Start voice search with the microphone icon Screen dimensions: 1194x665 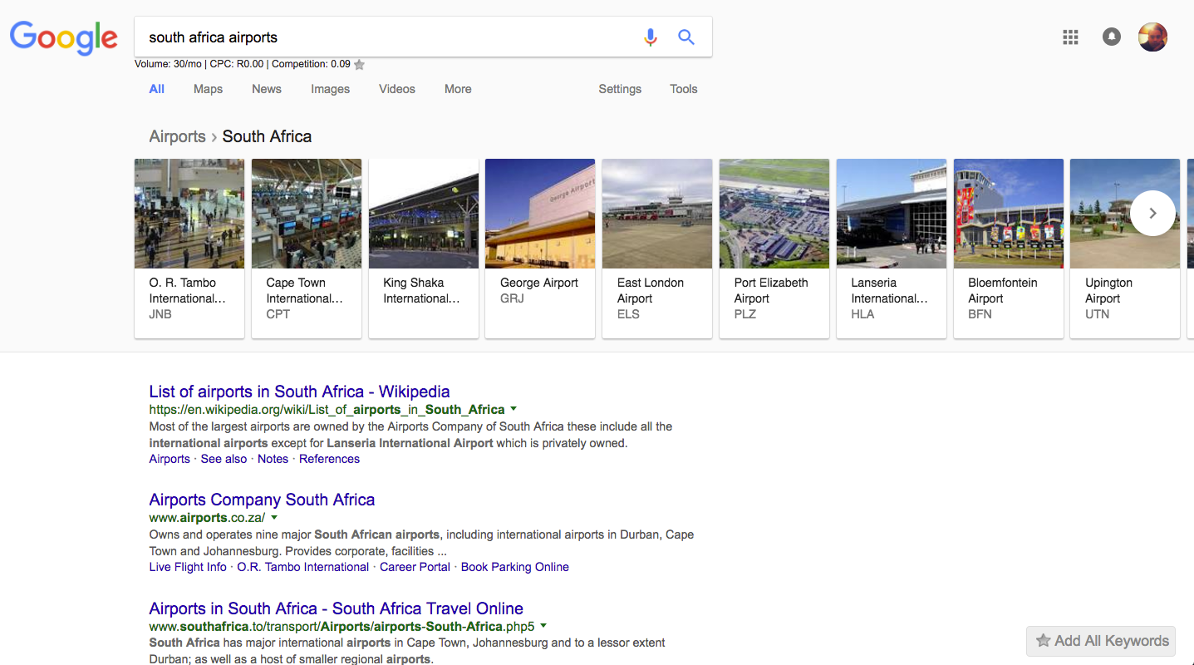[x=651, y=37]
